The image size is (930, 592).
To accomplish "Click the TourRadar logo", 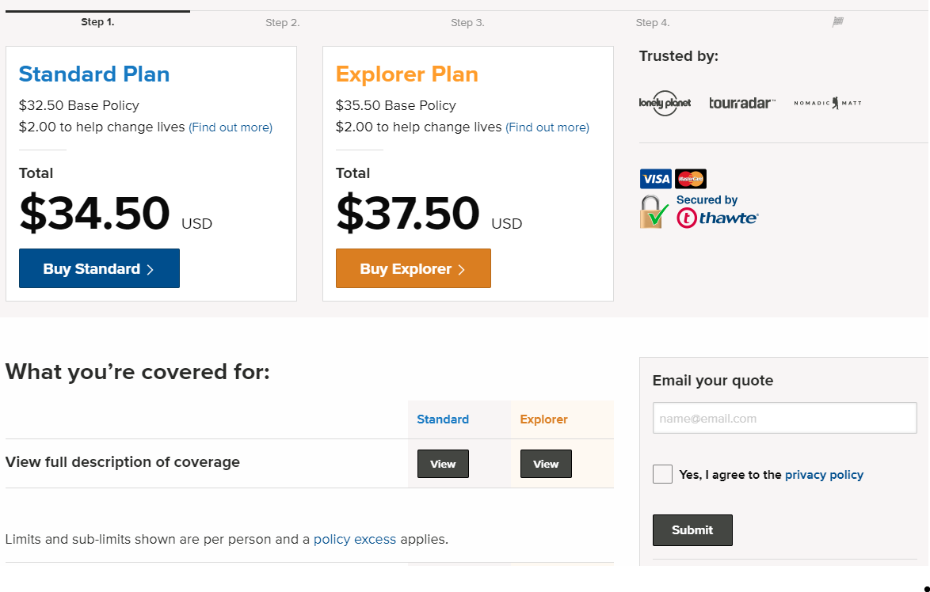I will click(x=742, y=103).
